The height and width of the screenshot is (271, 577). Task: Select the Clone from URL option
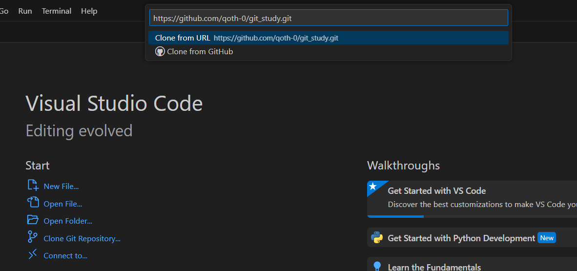(328, 38)
